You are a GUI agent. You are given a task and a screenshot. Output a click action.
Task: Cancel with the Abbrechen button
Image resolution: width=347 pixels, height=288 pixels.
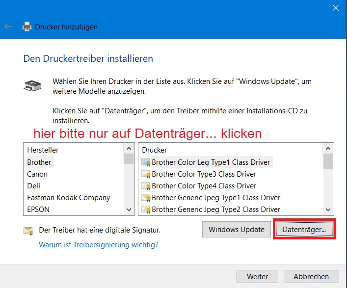point(311,277)
